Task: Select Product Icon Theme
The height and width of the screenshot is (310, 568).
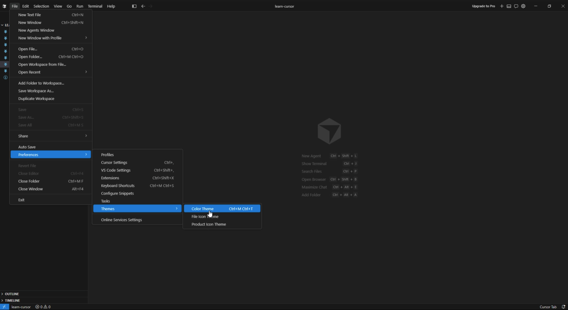Action: [222, 224]
